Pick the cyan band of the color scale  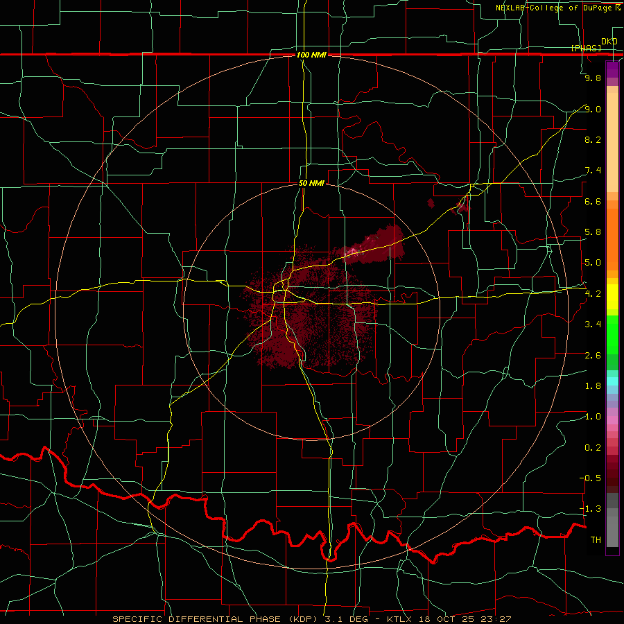612,381
